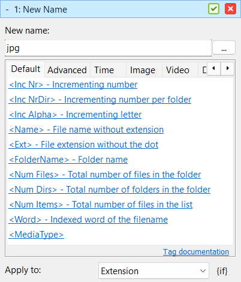Remove the New Name method with red X
The width and height of the screenshot is (241, 282).
[230, 9]
